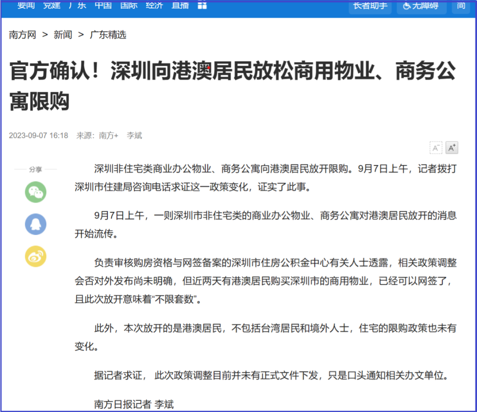The height and width of the screenshot is (412, 477).
Task: Select the 经济 navigation tab
Action: [x=154, y=6]
